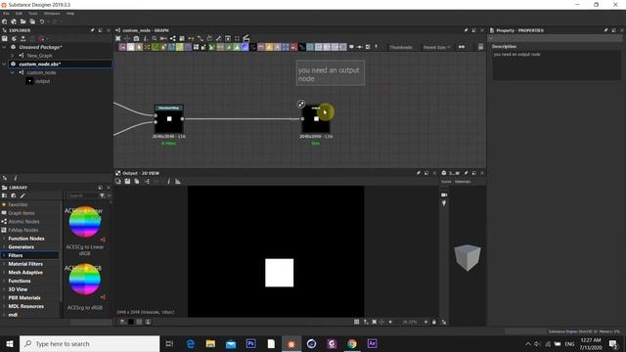Click the graph link-nodes share icon

point(173,39)
